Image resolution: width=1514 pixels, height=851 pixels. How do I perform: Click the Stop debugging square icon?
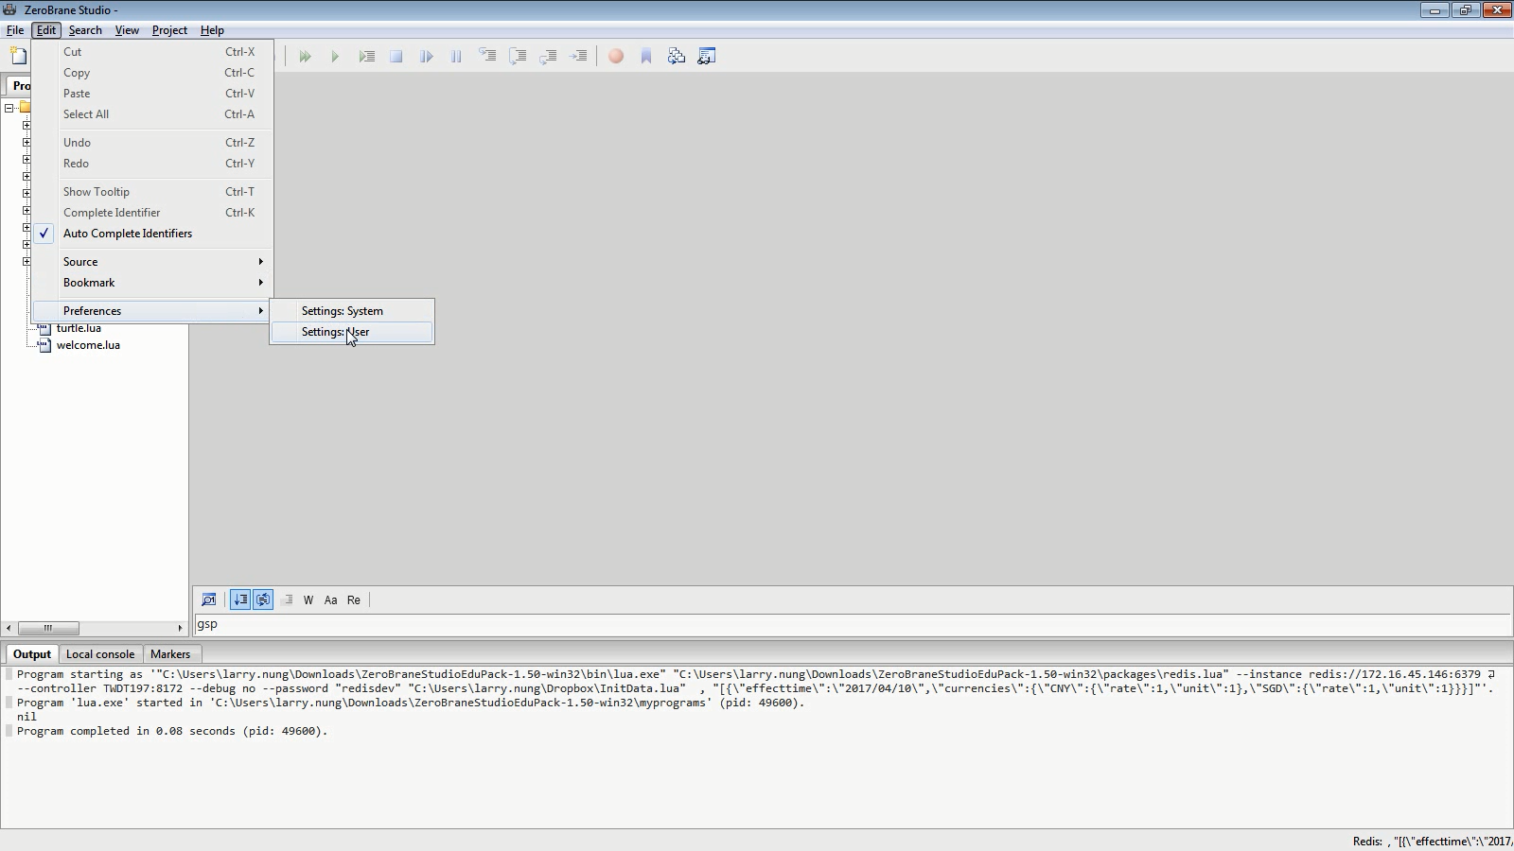[x=396, y=57]
